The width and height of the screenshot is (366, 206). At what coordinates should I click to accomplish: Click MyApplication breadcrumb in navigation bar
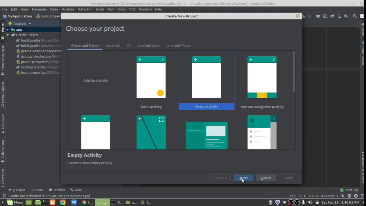(17, 16)
